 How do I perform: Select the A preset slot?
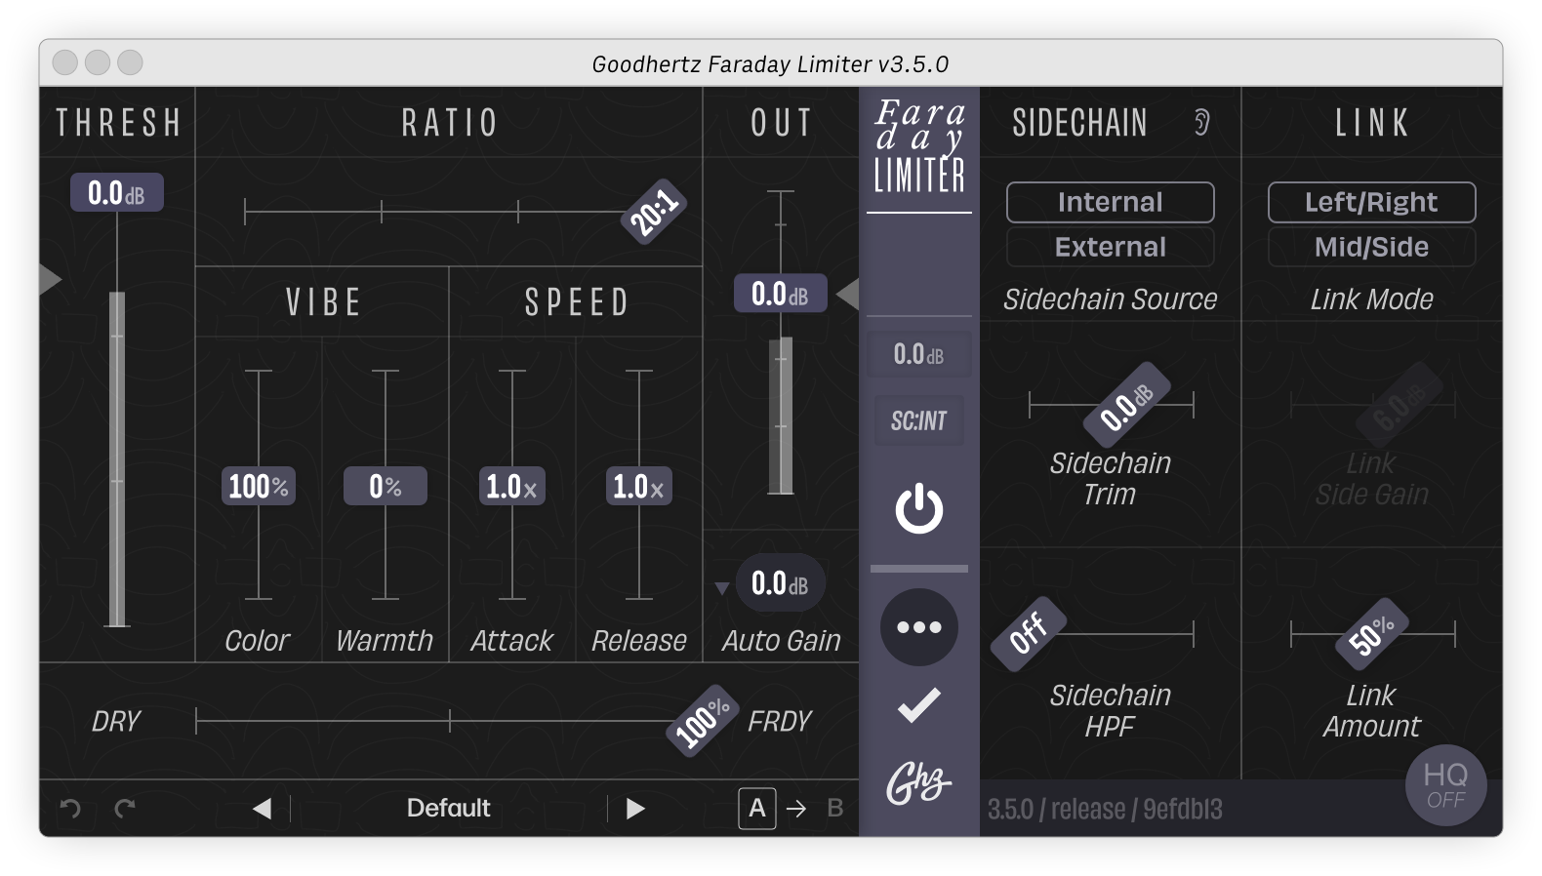757,809
